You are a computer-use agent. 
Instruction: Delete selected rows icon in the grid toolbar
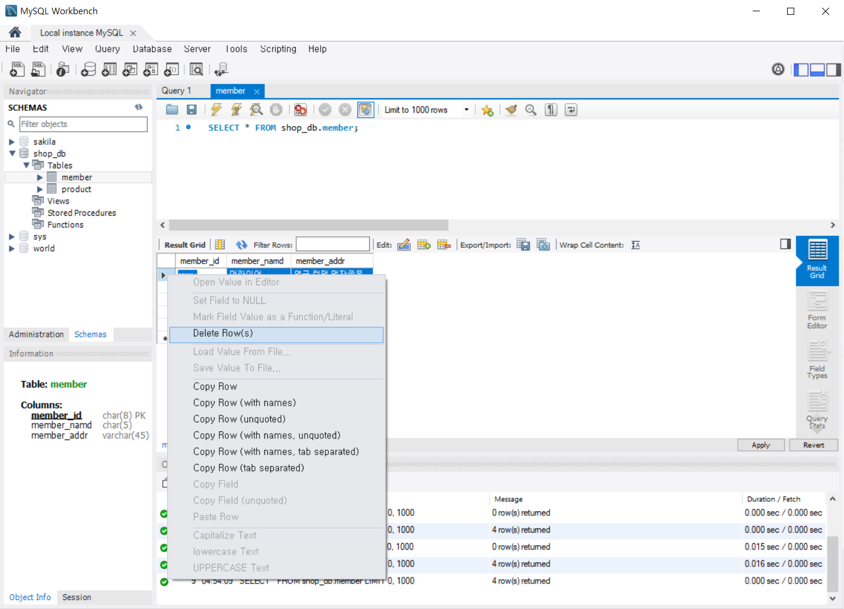444,245
